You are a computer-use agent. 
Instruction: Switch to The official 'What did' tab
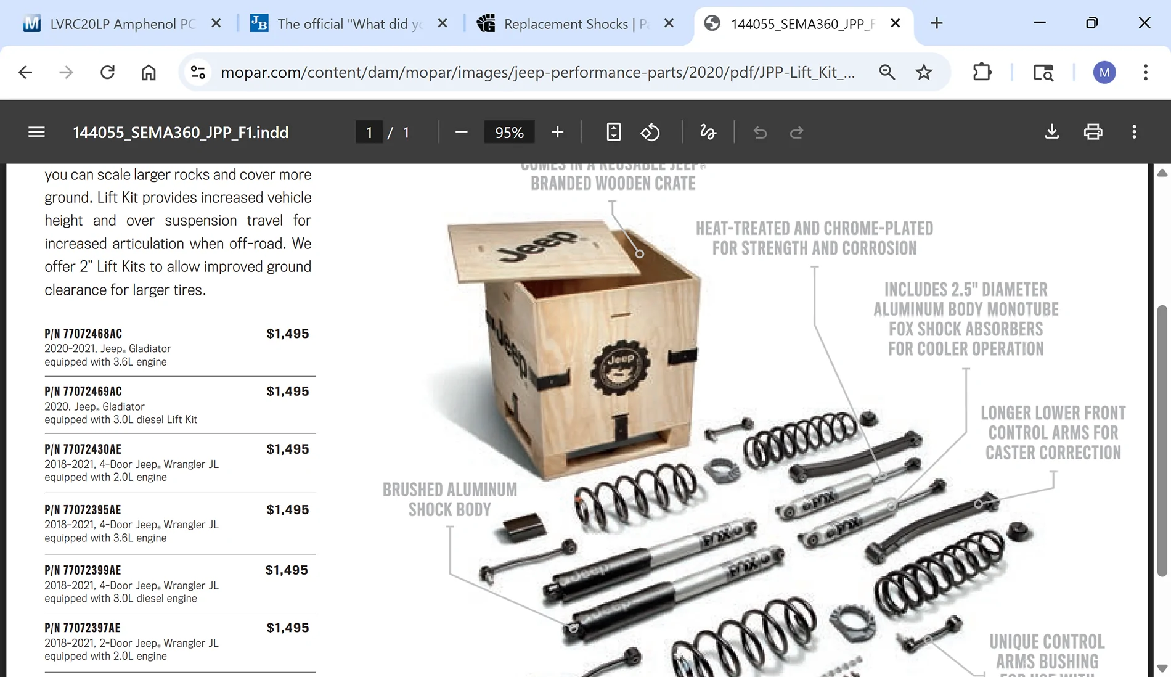click(x=348, y=23)
